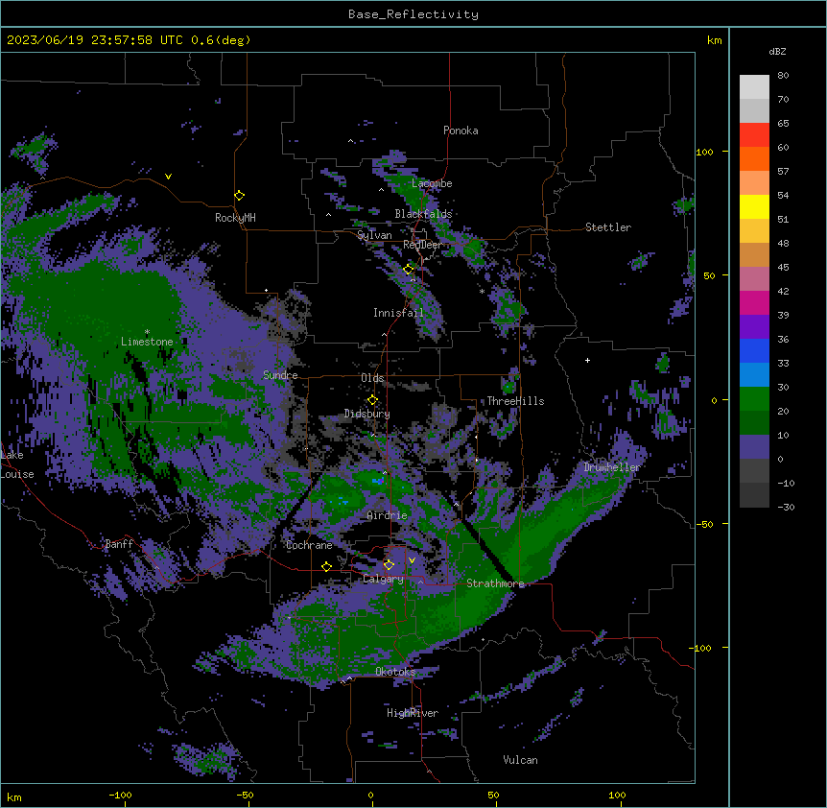Select the red 65-60 dBZ legend swatch
The width and height of the screenshot is (827, 808).
(754, 135)
